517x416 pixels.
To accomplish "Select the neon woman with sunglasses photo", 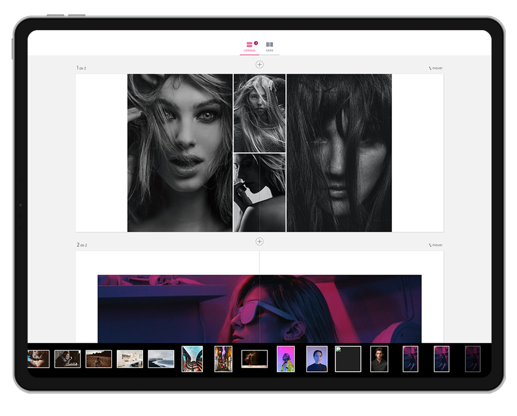I will coord(259,308).
